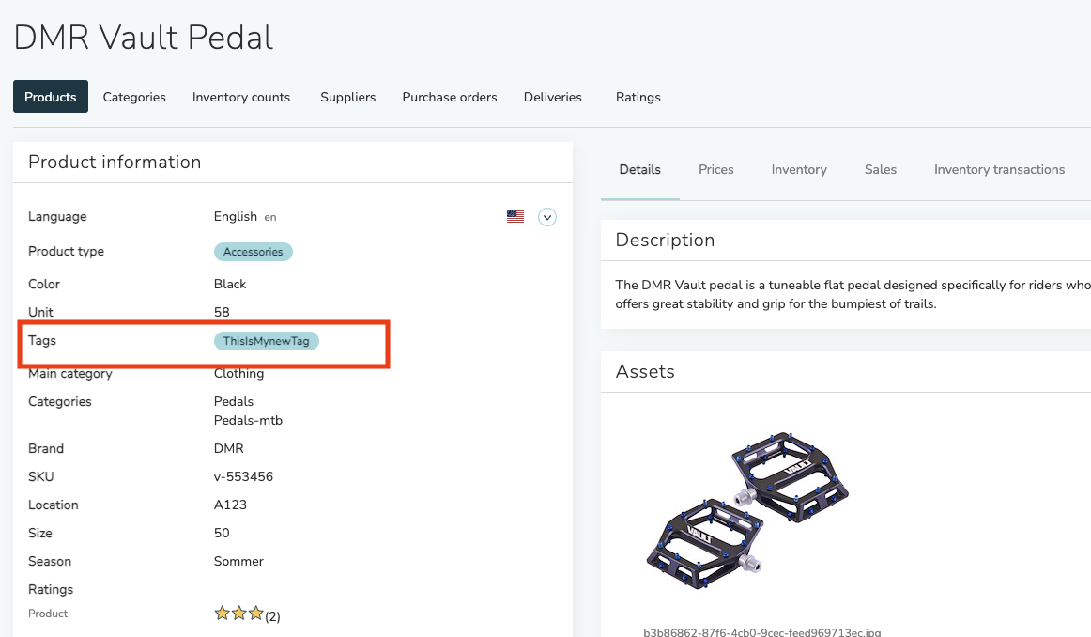The width and height of the screenshot is (1091, 637).
Task: Click the DMR brand value
Action: click(x=229, y=448)
